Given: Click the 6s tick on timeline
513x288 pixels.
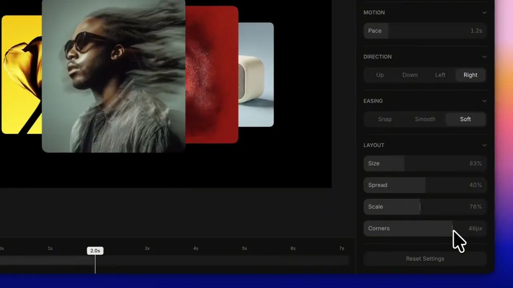Looking at the screenshot, I should [293, 248].
